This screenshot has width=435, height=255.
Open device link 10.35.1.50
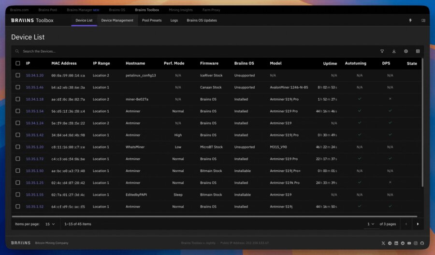tap(35, 171)
